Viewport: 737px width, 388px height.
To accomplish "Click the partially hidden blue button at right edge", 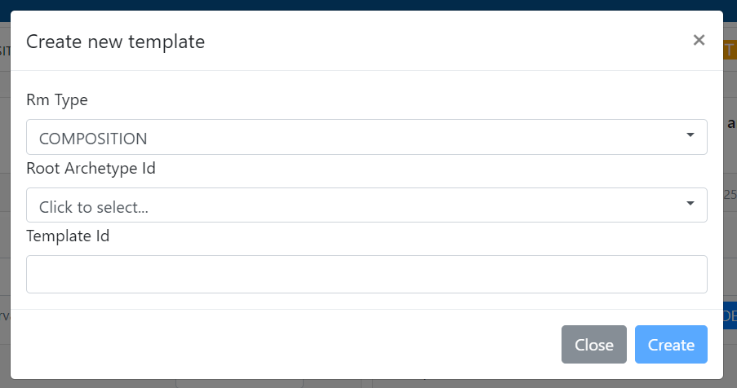I will (x=730, y=316).
